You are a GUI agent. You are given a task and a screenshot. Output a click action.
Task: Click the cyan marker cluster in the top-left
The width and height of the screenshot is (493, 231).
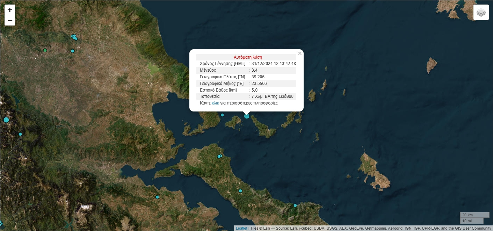(74, 37)
